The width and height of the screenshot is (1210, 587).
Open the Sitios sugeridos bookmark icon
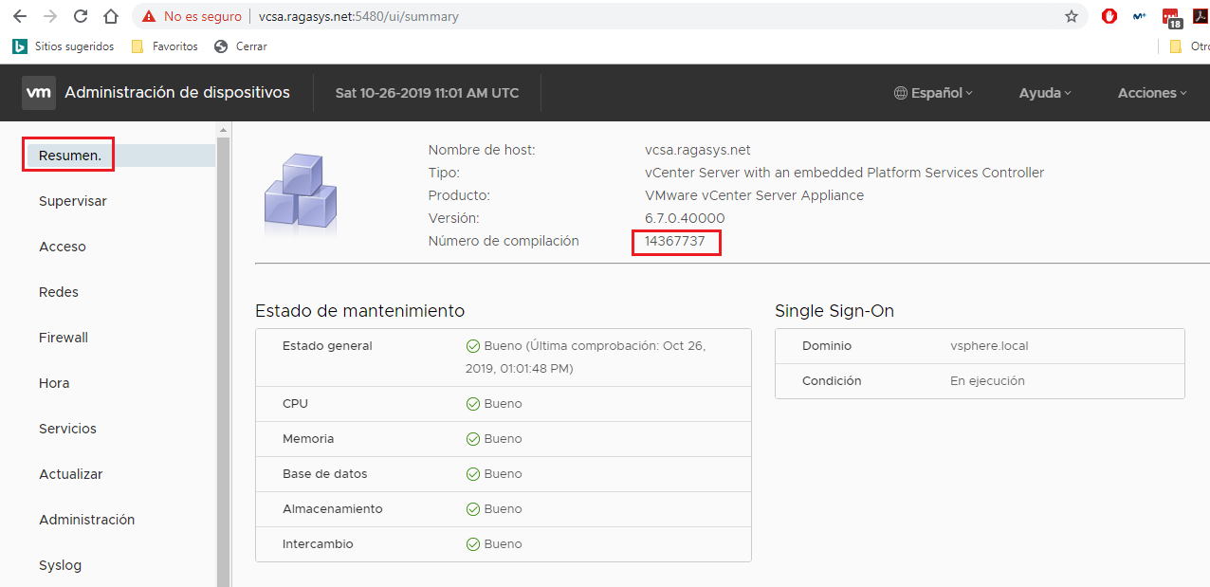(17, 46)
